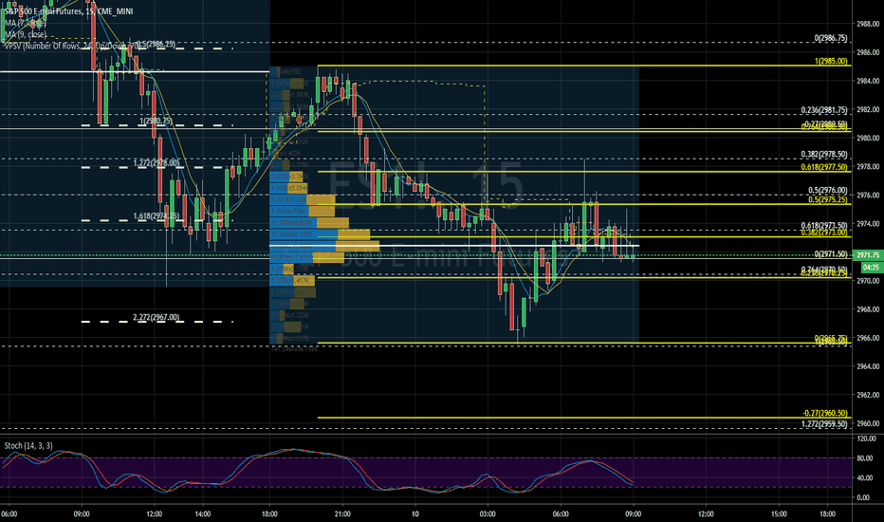Click 40.00 on the Stochastic scale
This screenshot has height=522, width=884.
pos(865,478)
